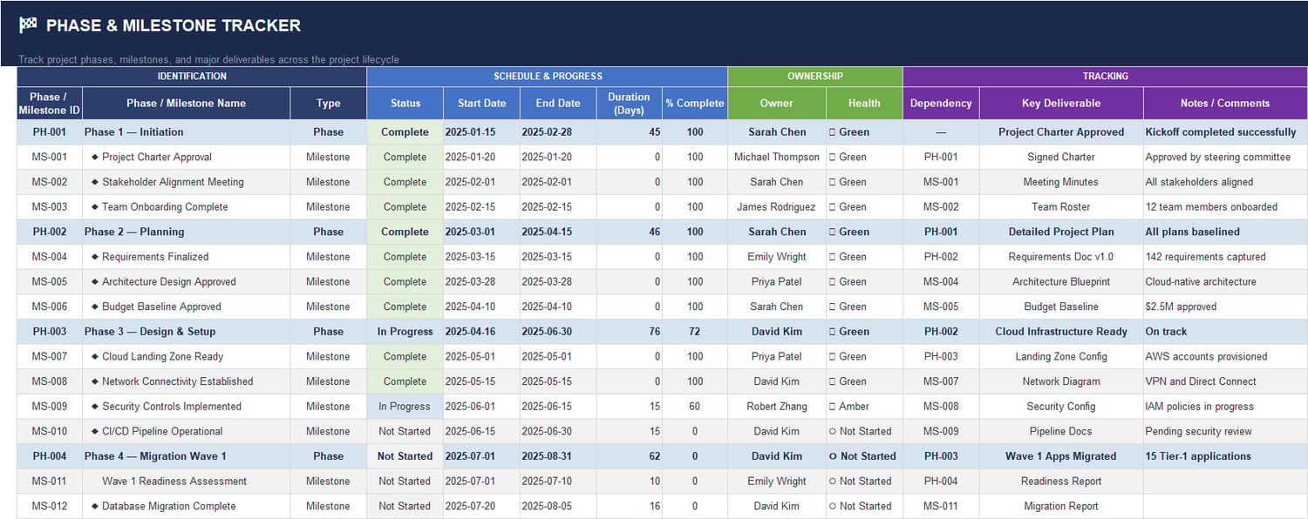The width and height of the screenshot is (1308, 519).
Task: Select the IAM policies in progress note
Action: tap(1225, 407)
